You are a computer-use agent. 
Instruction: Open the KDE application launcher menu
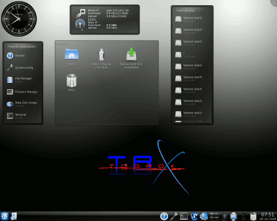[4, 216]
